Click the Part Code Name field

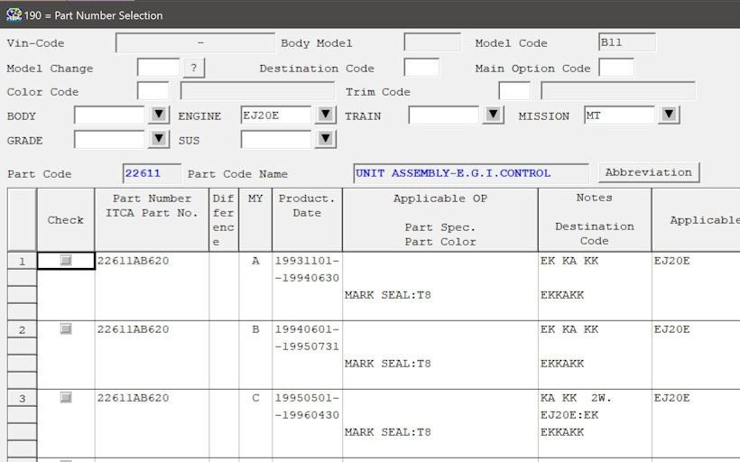tap(471, 173)
